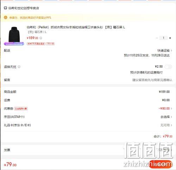
Task: Increase quantity with the plus icon
Action: click(170, 38)
